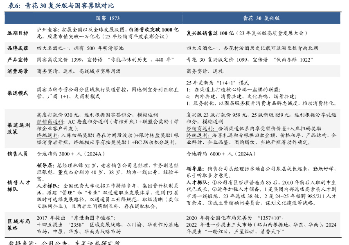Select the 销售人员 row label
The image size is (349, 245).
tap(18, 154)
